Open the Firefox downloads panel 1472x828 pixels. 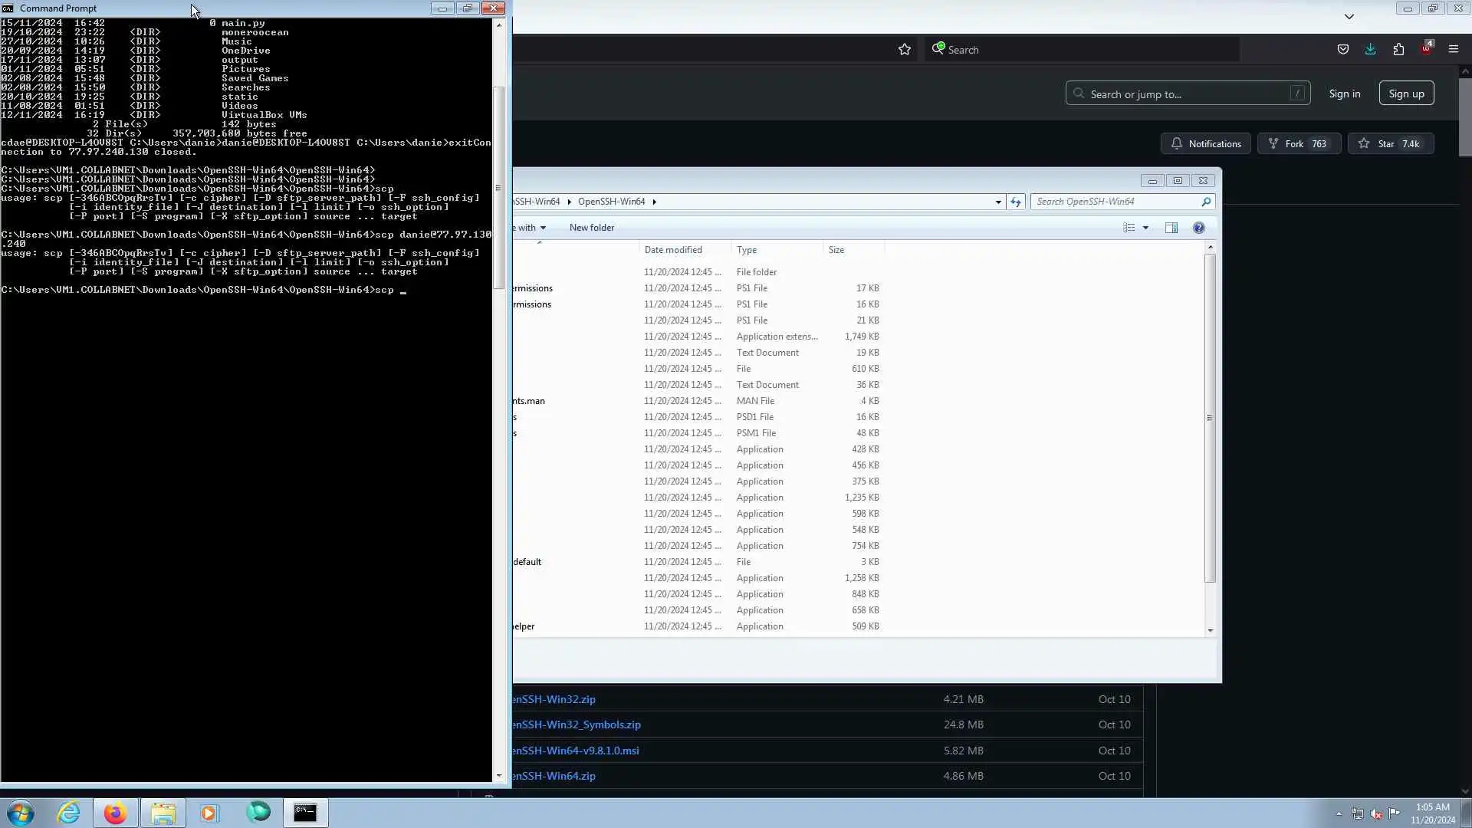(1370, 50)
